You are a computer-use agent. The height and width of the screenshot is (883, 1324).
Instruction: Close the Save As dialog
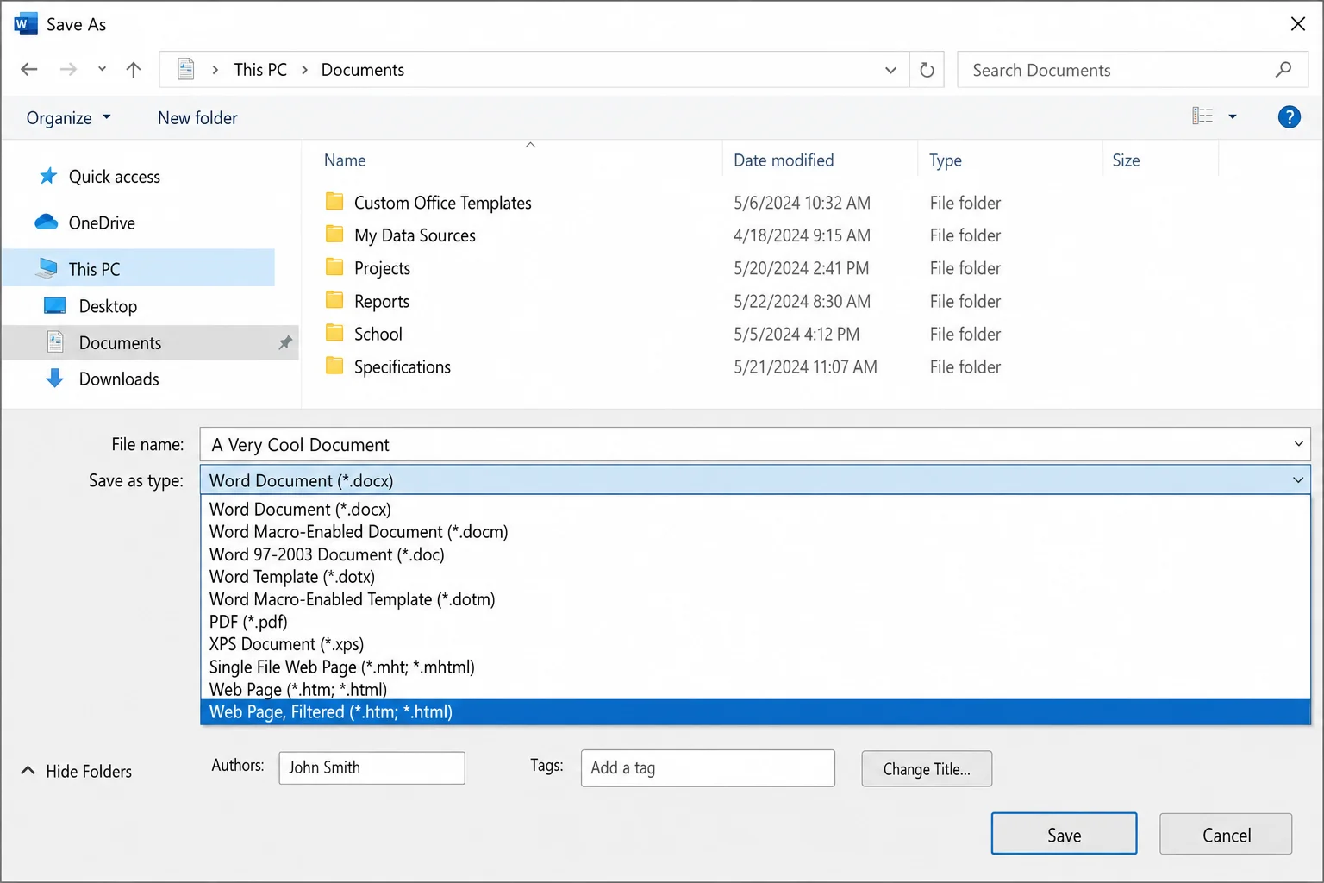(x=1298, y=24)
